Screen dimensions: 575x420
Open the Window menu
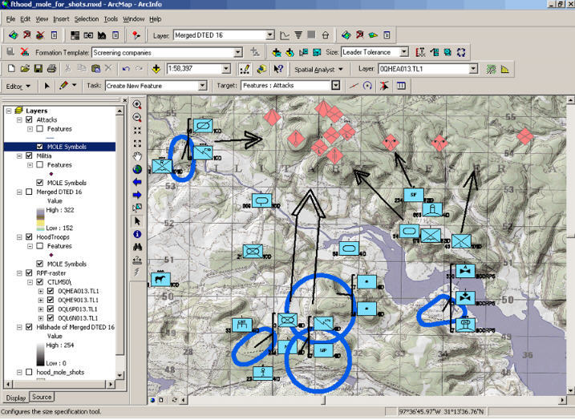tap(133, 19)
